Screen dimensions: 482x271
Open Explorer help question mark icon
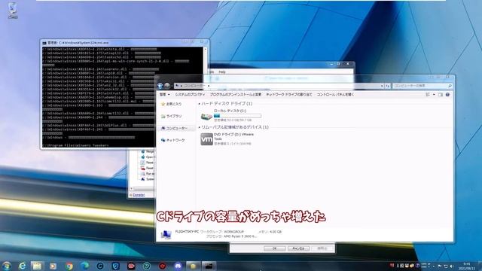click(x=447, y=95)
